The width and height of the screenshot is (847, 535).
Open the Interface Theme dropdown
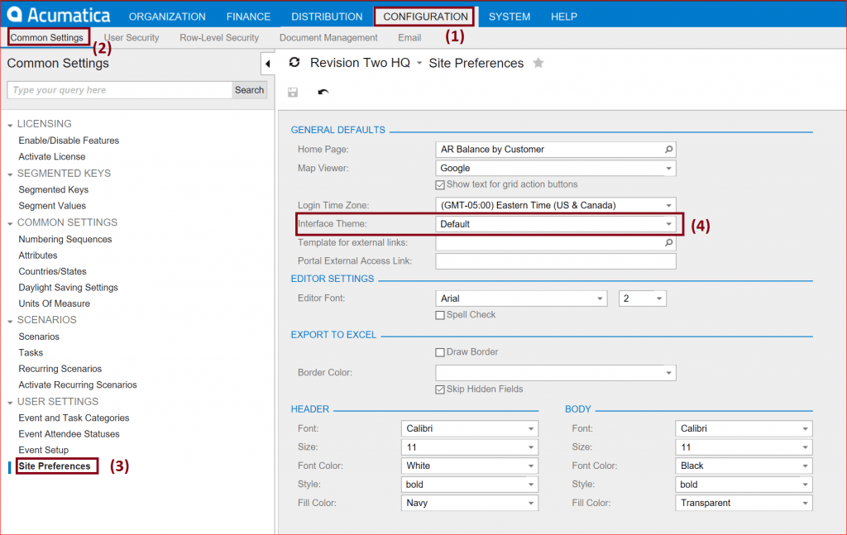click(668, 224)
